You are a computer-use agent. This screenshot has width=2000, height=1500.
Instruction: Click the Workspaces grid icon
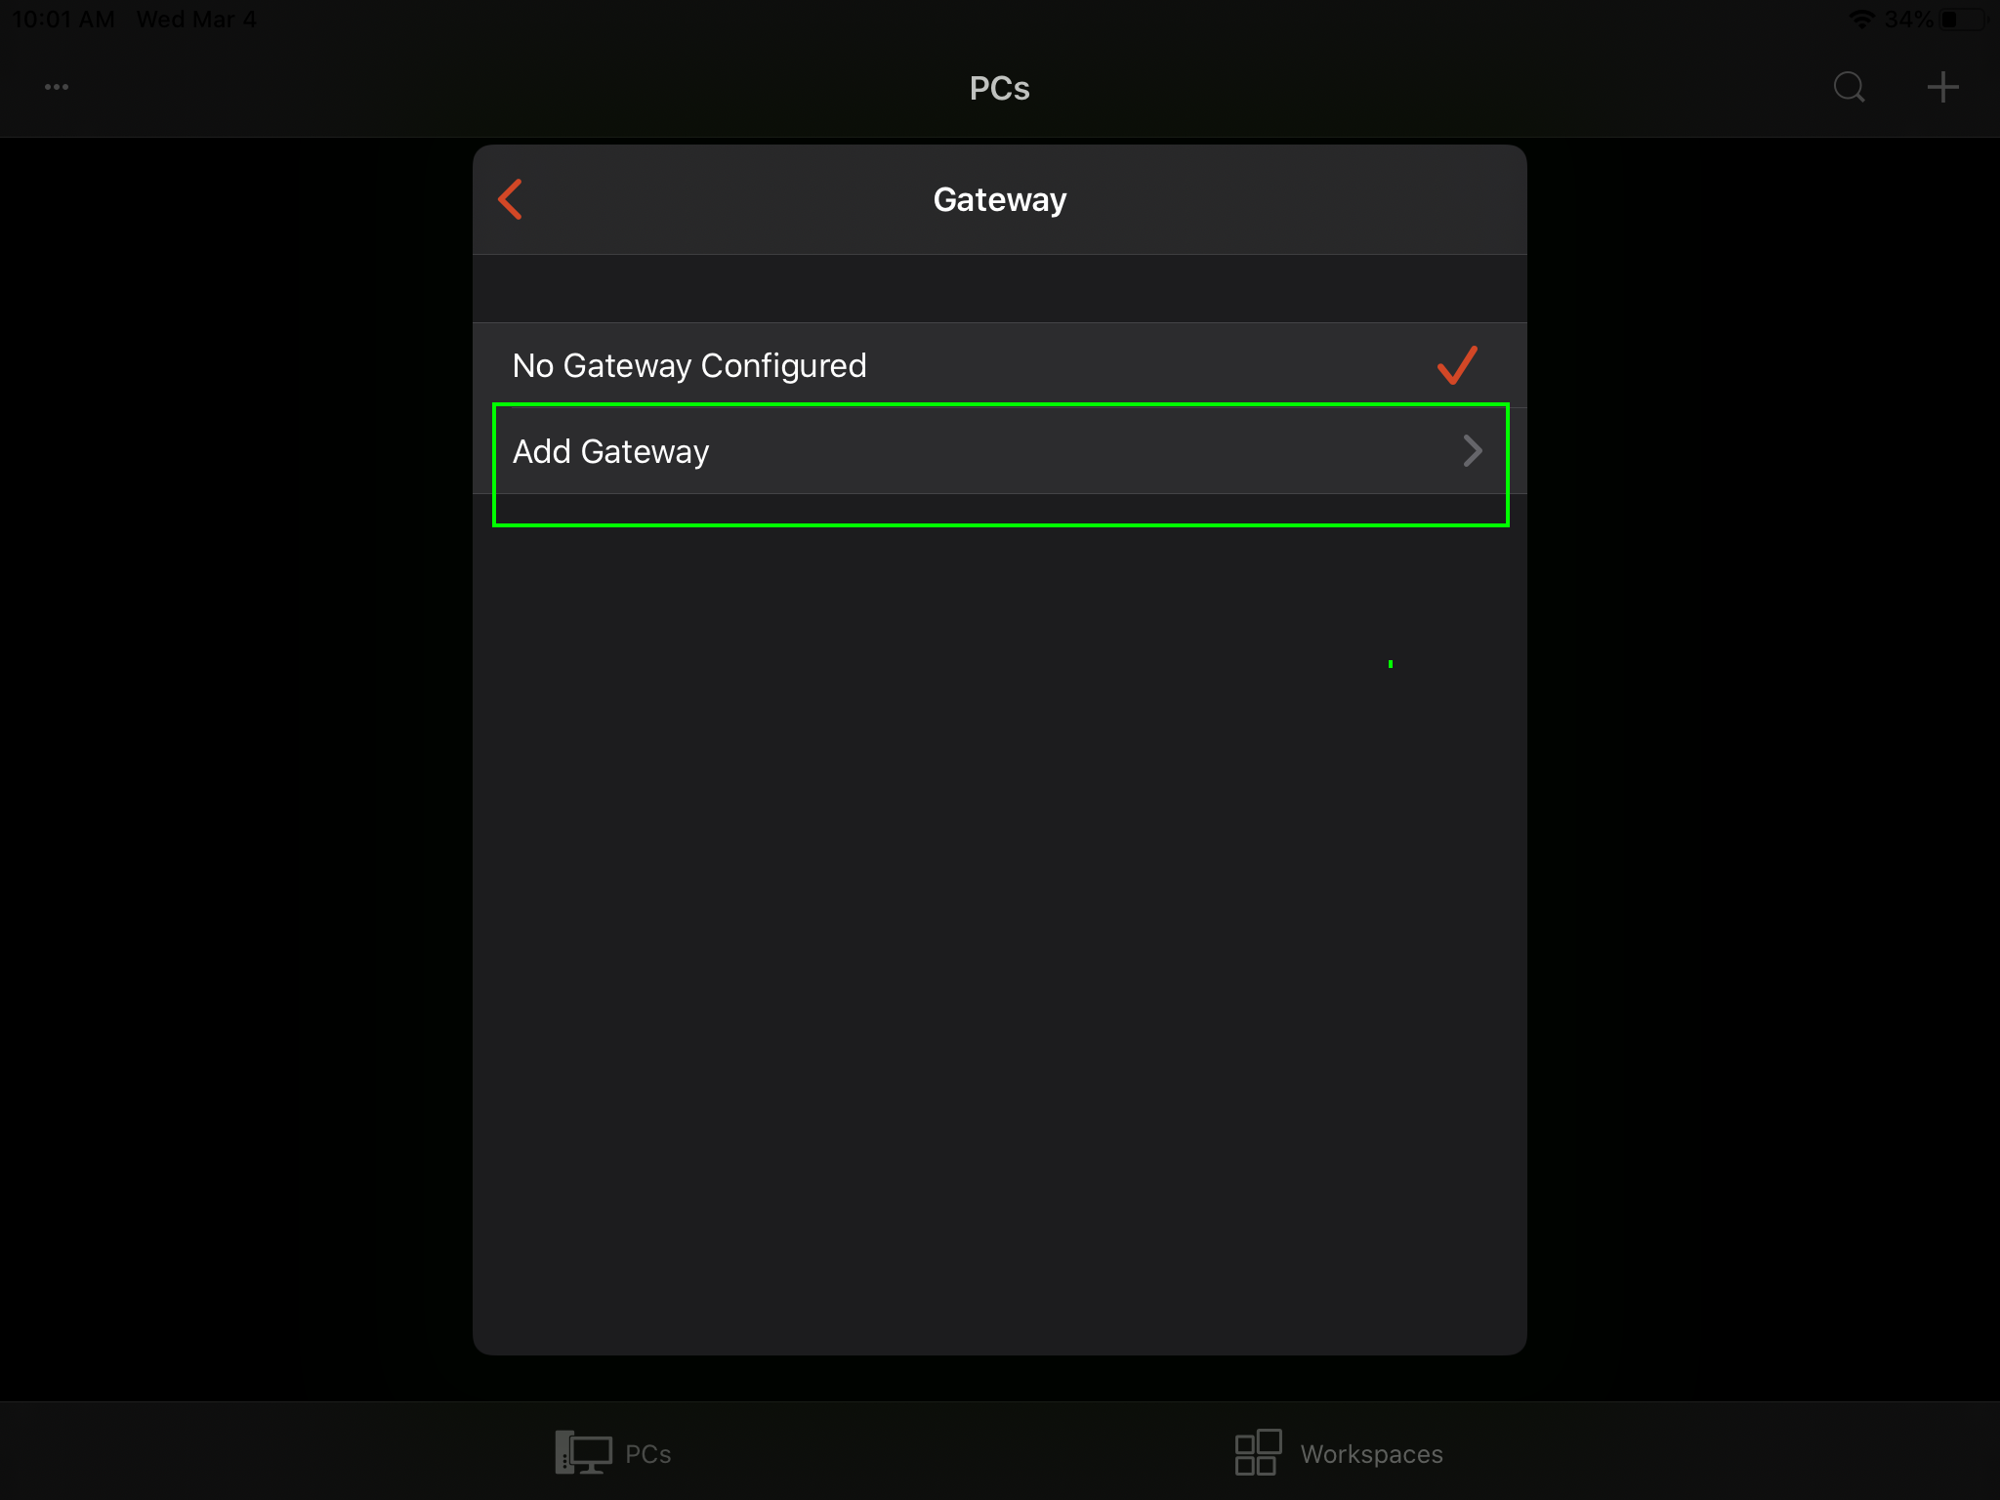click(x=1258, y=1452)
